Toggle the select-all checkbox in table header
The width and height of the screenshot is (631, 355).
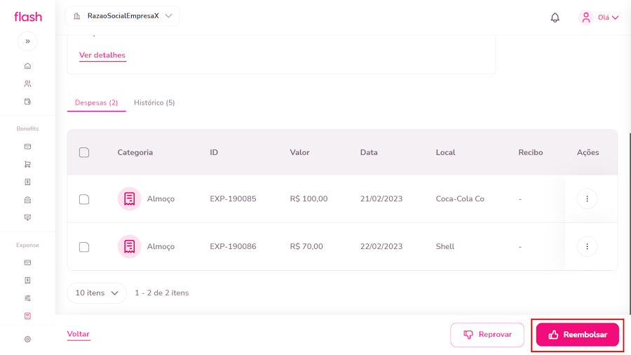pyautogui.click(x=84, y=152)
